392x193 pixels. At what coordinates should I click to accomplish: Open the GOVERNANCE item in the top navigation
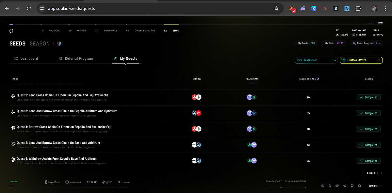110,30
